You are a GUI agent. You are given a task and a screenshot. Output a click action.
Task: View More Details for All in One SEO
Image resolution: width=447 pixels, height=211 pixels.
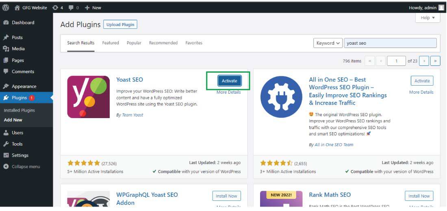click(x=421, y=92)
